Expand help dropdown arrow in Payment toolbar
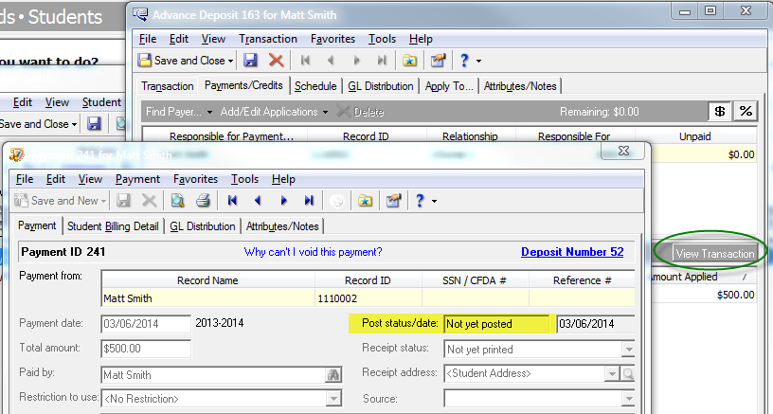Image resolution: width=773 pixels, height=414 pixels. (434, 202)
